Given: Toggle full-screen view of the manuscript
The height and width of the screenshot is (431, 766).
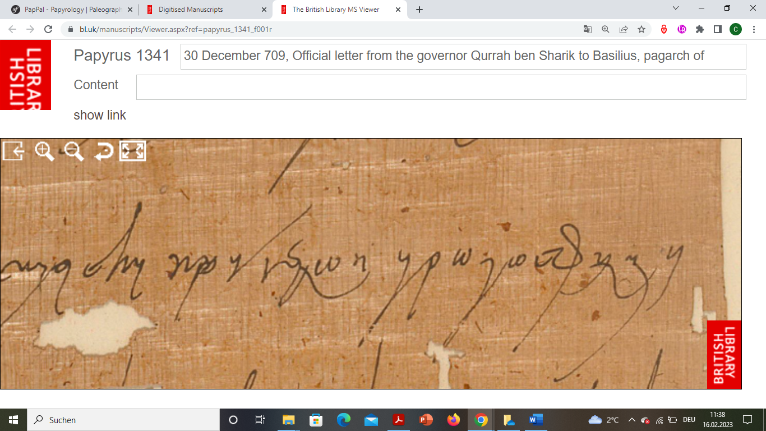Looking at the screenshot, I should click(133, 151).
